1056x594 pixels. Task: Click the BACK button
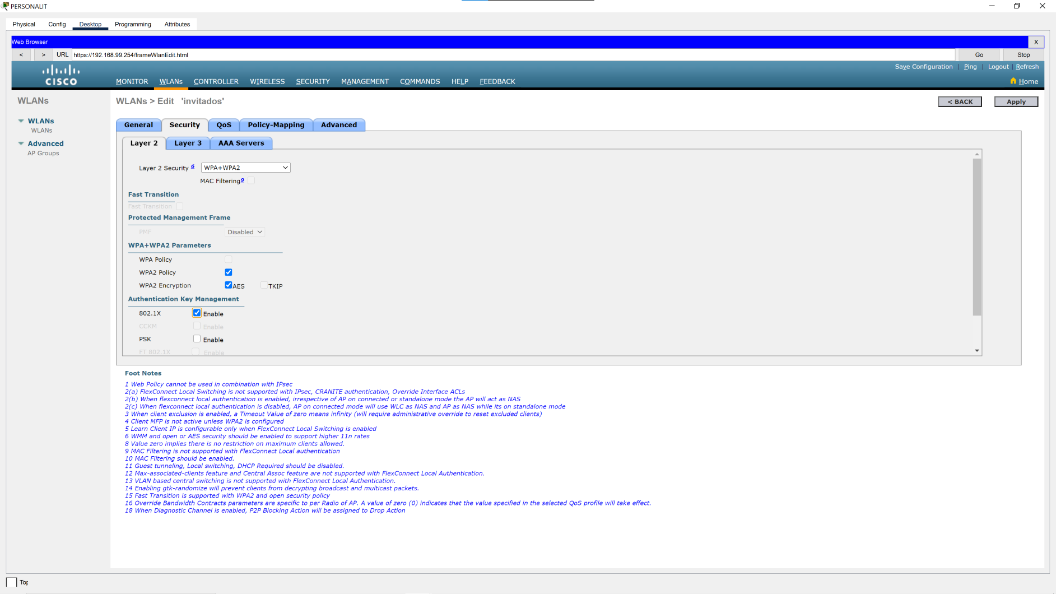pos(960,101)
